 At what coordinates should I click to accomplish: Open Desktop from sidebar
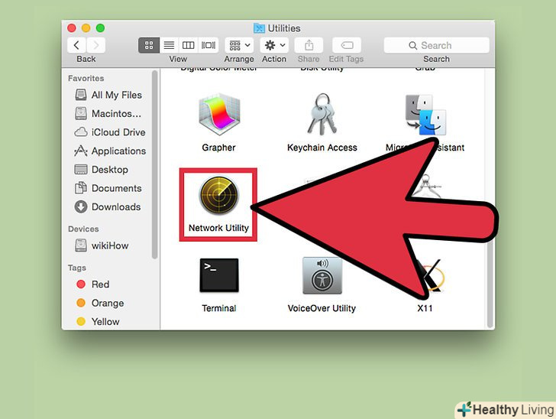(x=101, y=170)
